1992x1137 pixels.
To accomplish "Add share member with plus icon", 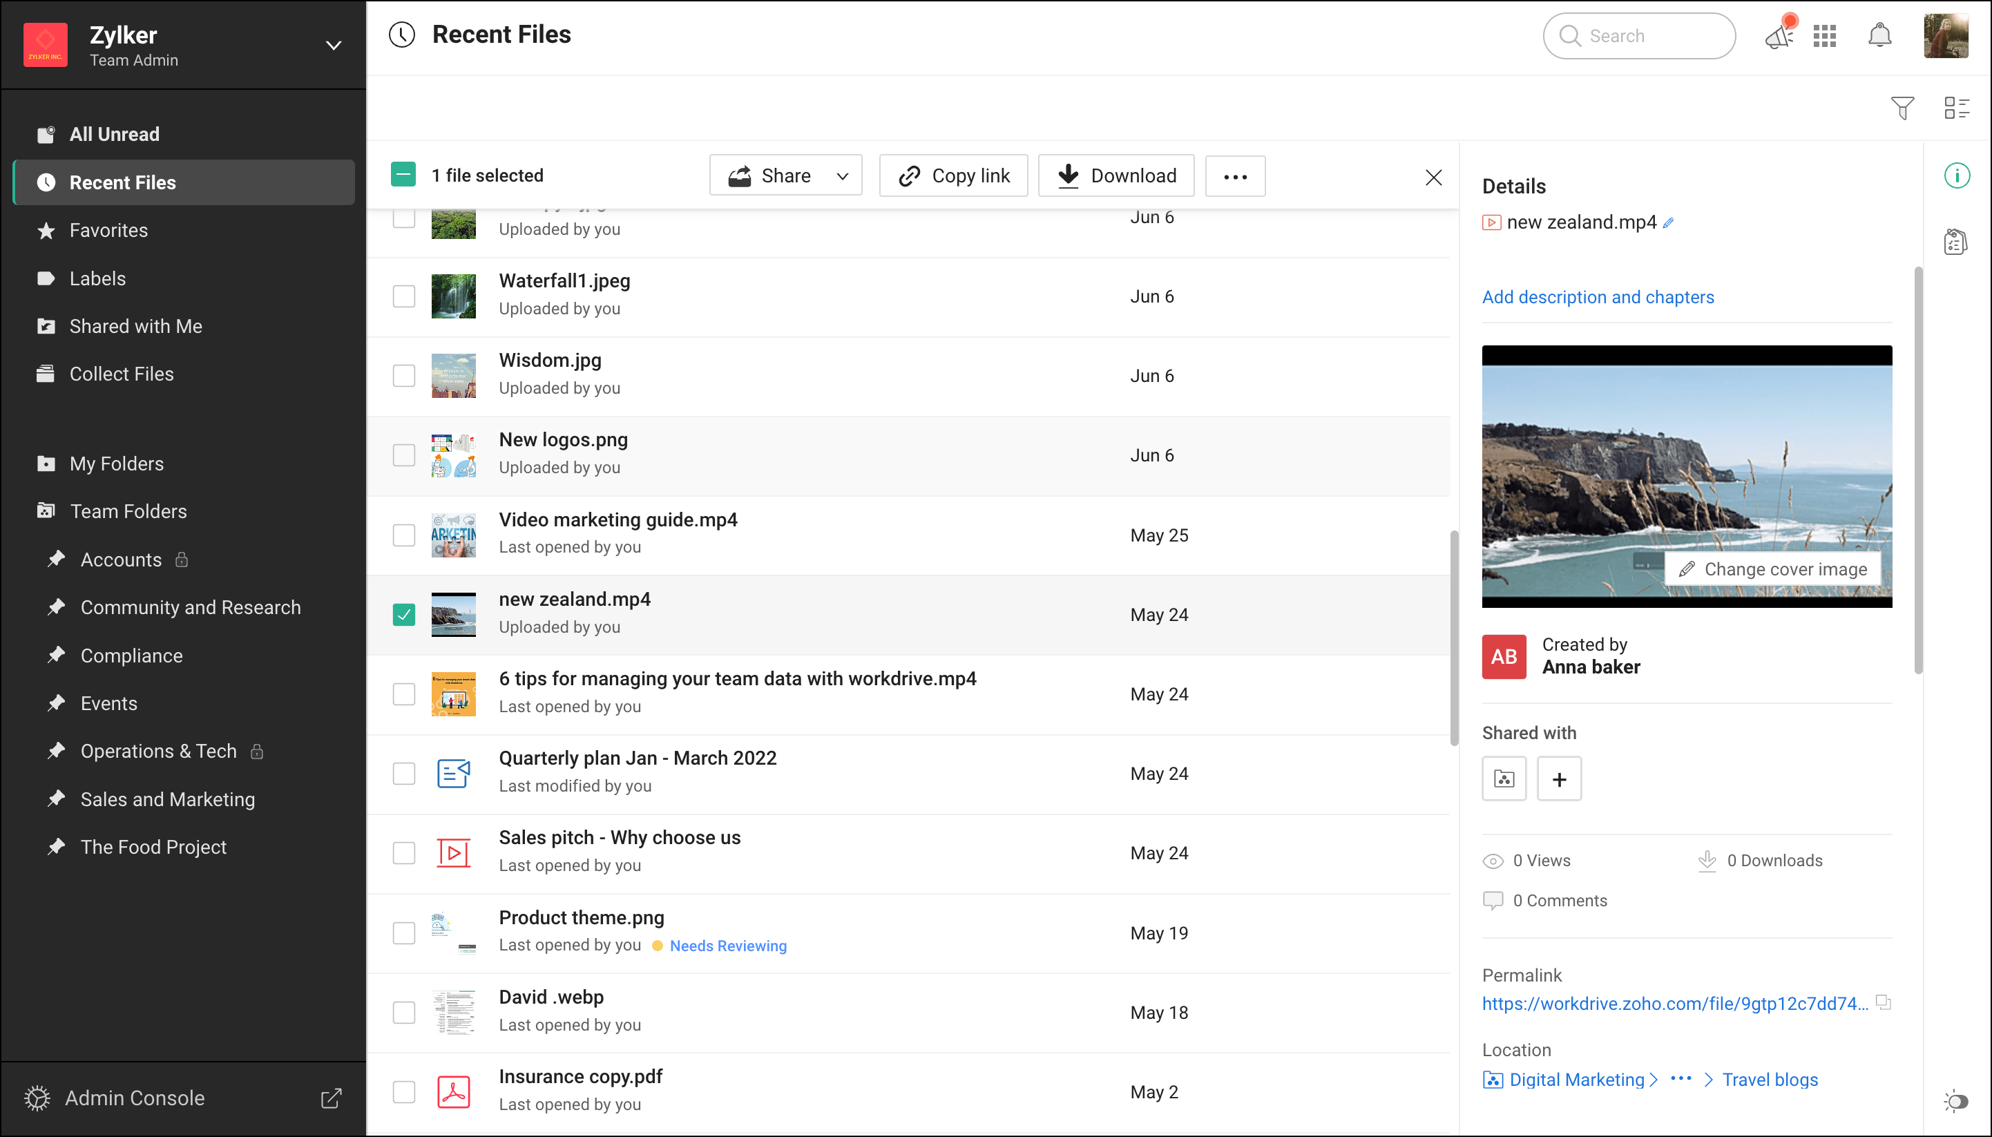I will click(x=1559, y=778).
